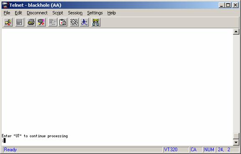241x154 pixels.
Task: Open the Script menu
Action: tap(58, 13)
